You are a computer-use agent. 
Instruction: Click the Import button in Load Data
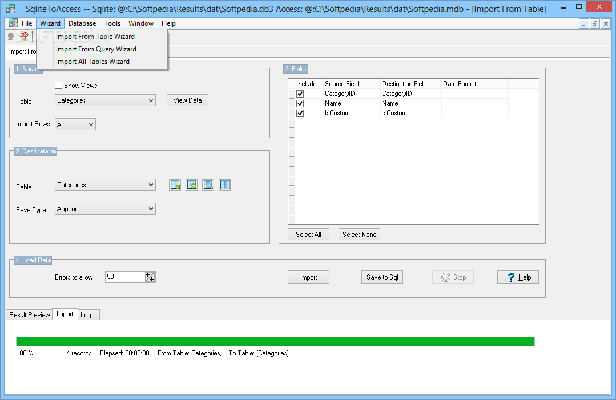308,277
